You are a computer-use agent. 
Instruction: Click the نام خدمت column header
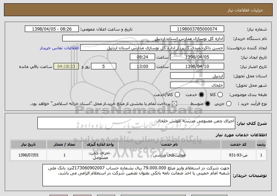169,145
